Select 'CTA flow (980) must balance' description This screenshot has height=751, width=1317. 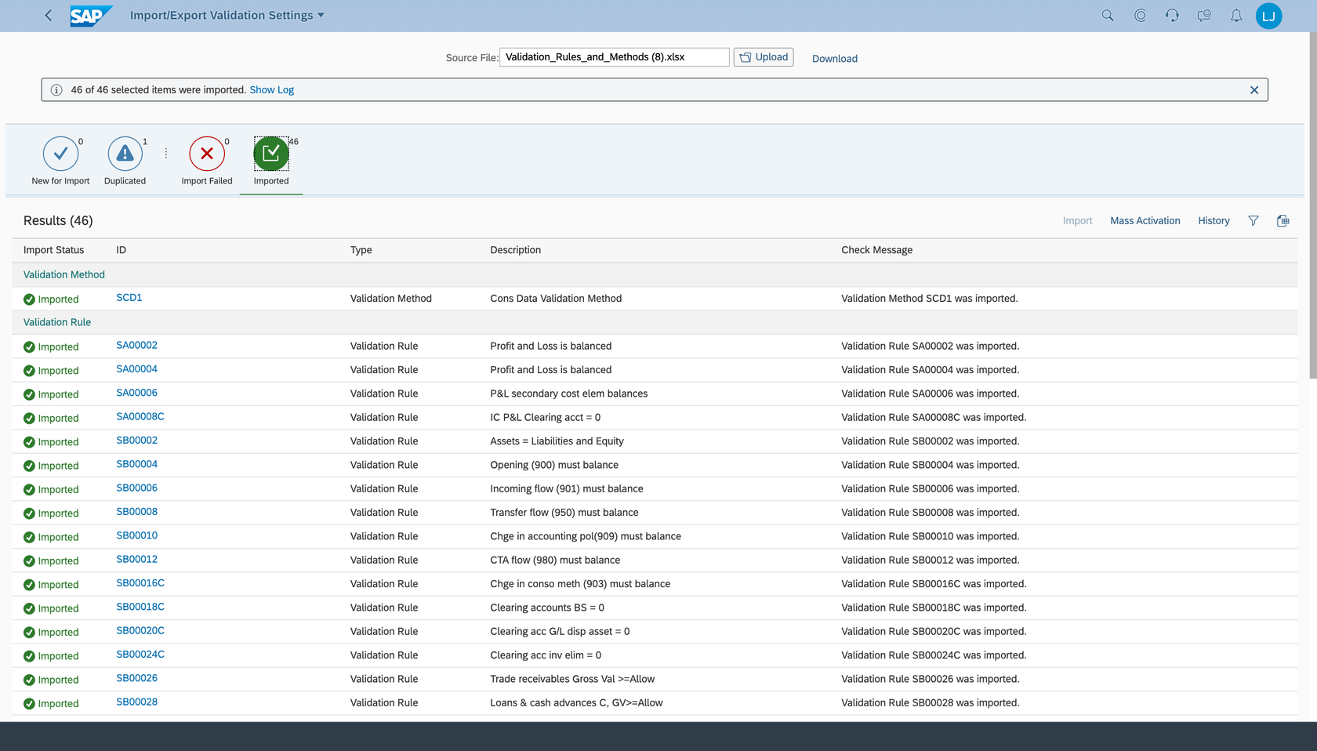555,561
